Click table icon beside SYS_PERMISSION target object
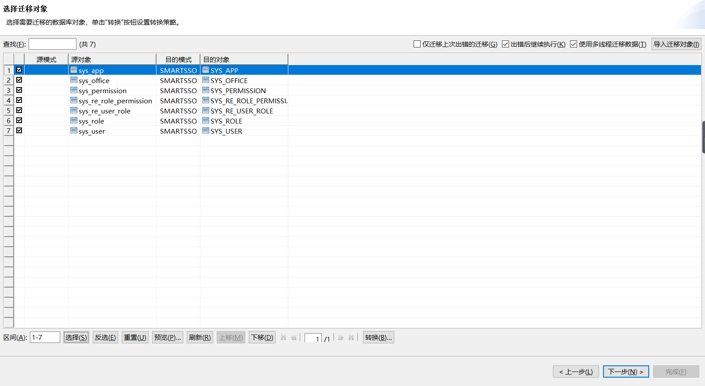Screen dimensions: 705x386 click(206, 90)
